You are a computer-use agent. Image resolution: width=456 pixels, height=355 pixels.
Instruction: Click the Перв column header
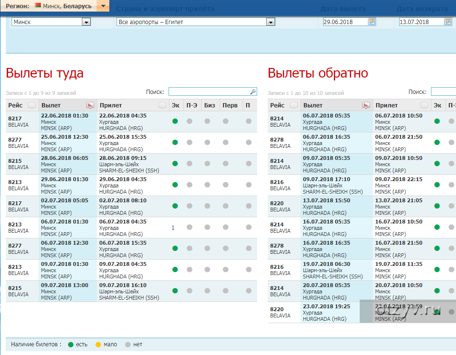(x=230, y=105)
